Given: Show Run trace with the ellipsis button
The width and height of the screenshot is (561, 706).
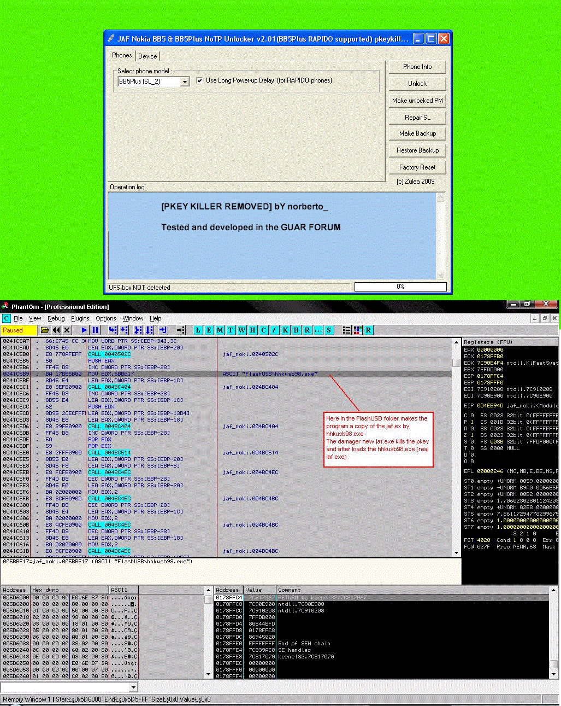Looking at the screenshot, I should [x=318, y=330].
